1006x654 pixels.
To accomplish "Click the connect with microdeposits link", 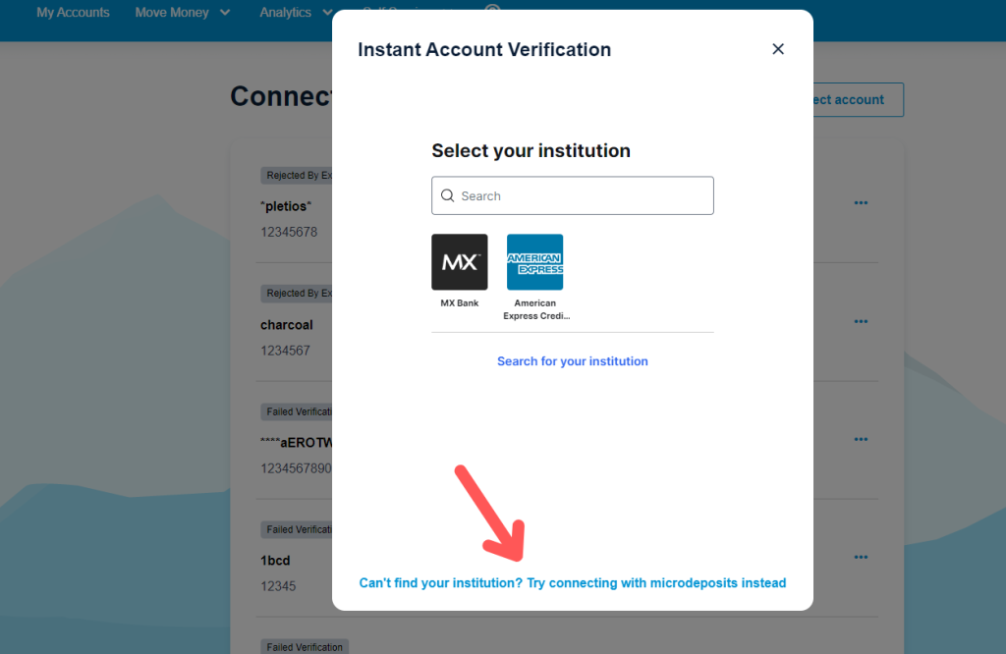I will coord(573,583).
